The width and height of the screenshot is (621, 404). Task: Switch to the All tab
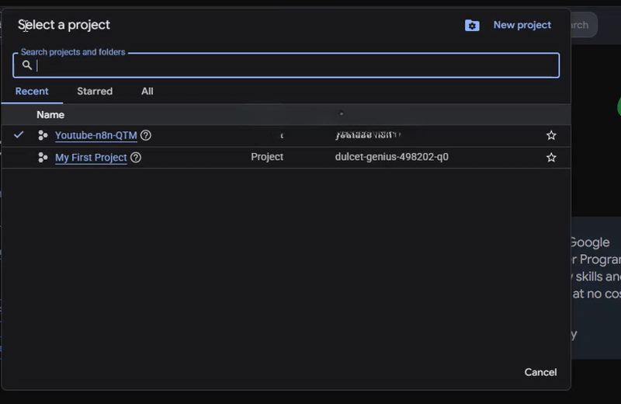(147, 91)
